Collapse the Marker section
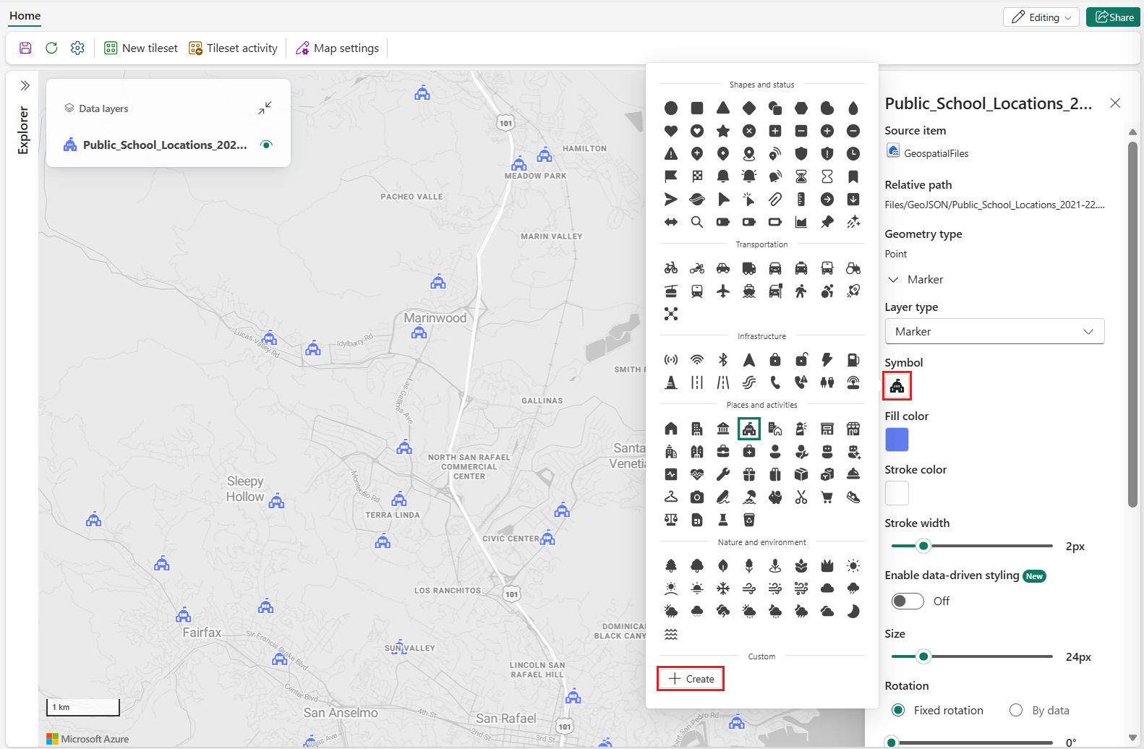Viewport: 1144px width, 749px height. tap(894, 280)
